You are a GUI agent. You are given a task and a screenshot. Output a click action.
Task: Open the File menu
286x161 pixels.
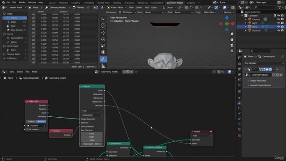click(8, 3)
